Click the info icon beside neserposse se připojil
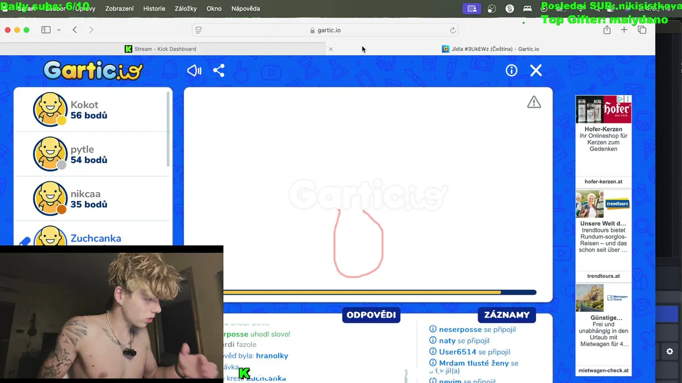 (433, 329)
